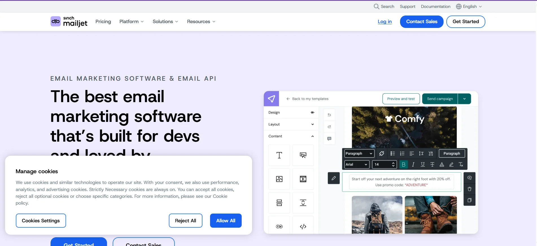
Task: Apply underline formatting
Action: click(x=423, y=164)
